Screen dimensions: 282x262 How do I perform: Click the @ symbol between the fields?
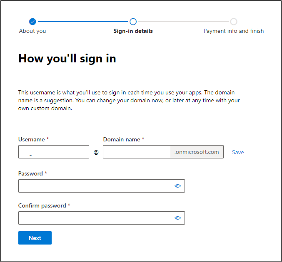point(96,152)
